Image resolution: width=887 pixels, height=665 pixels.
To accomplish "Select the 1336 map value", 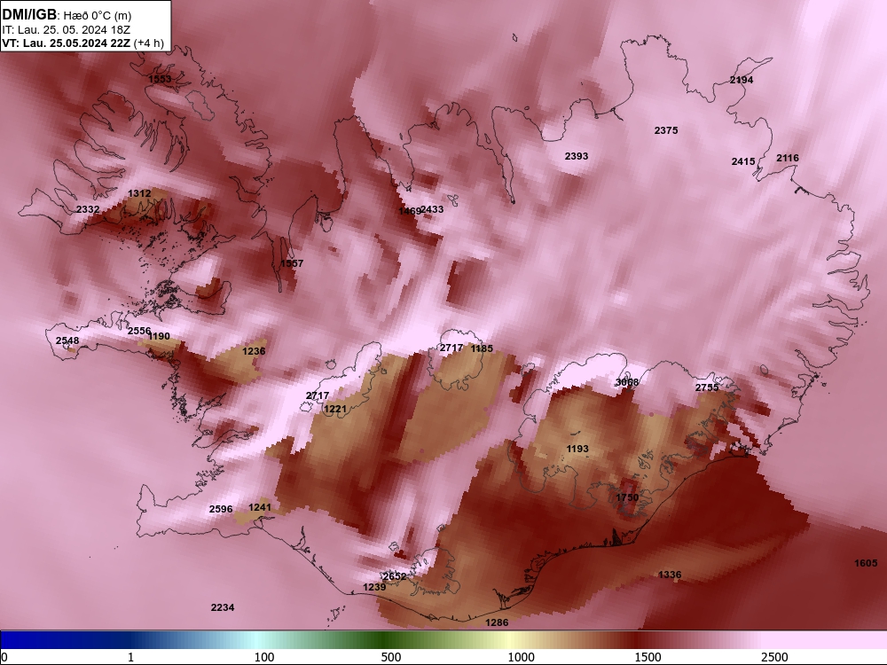I will 670,575.
